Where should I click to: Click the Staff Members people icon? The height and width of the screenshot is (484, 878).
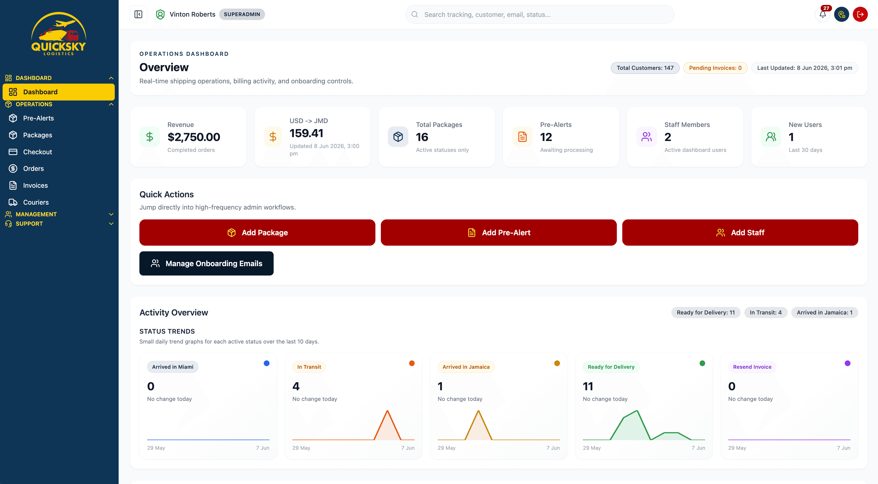647,137
